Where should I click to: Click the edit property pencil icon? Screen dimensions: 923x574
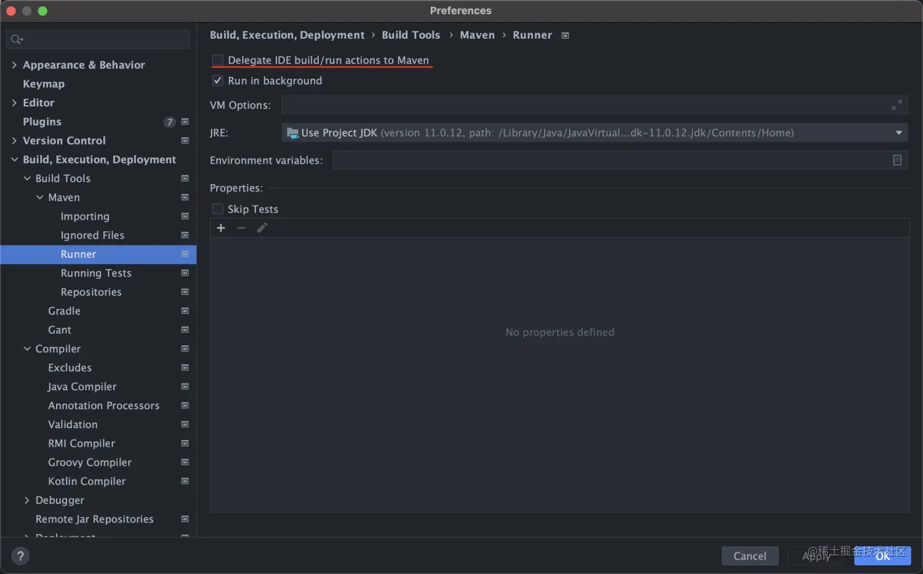pos(262,228)
